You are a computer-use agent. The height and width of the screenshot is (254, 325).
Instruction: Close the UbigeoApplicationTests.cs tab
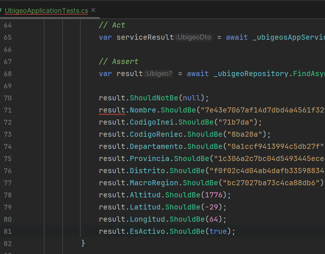coord(93,10)
